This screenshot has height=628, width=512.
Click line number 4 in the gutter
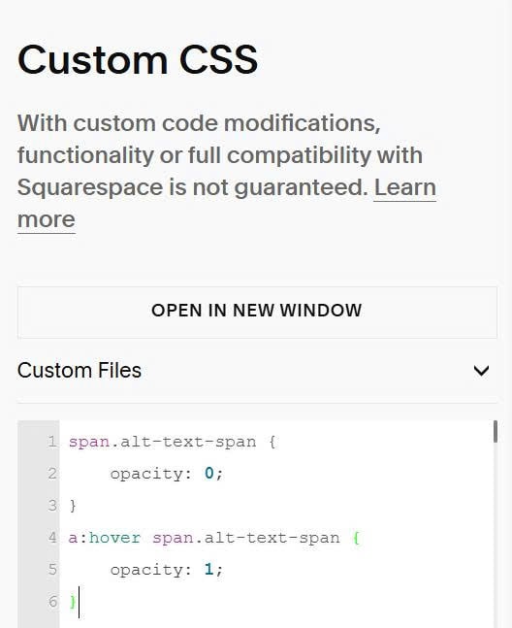pos(52,538)
